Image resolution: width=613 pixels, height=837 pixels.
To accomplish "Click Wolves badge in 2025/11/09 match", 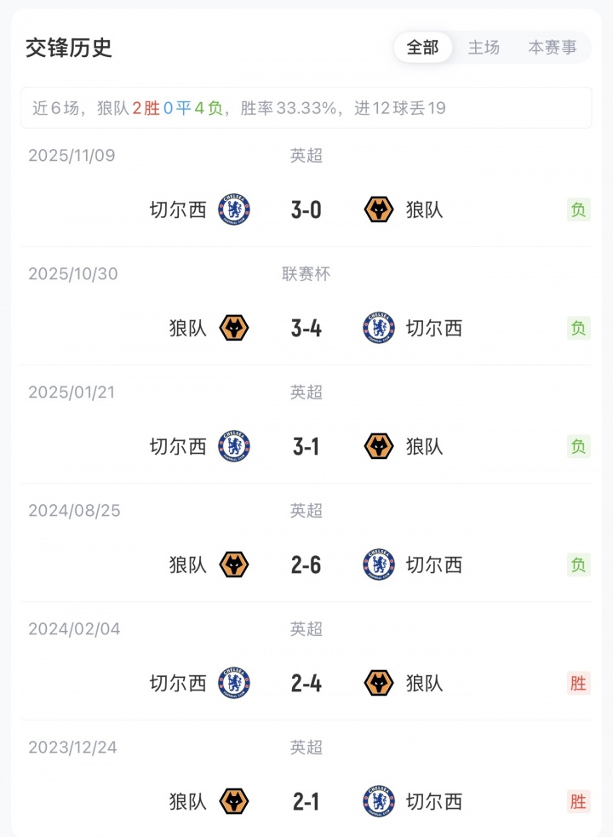I will pos(379,209).
